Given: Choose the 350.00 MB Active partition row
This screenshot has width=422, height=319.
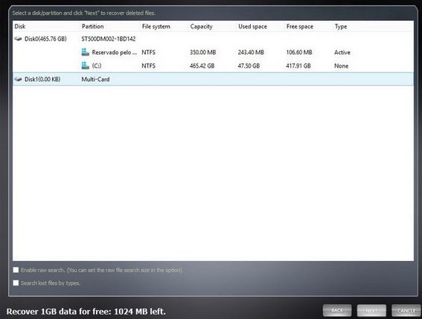Looking at the screenshot, I should 213,52.
